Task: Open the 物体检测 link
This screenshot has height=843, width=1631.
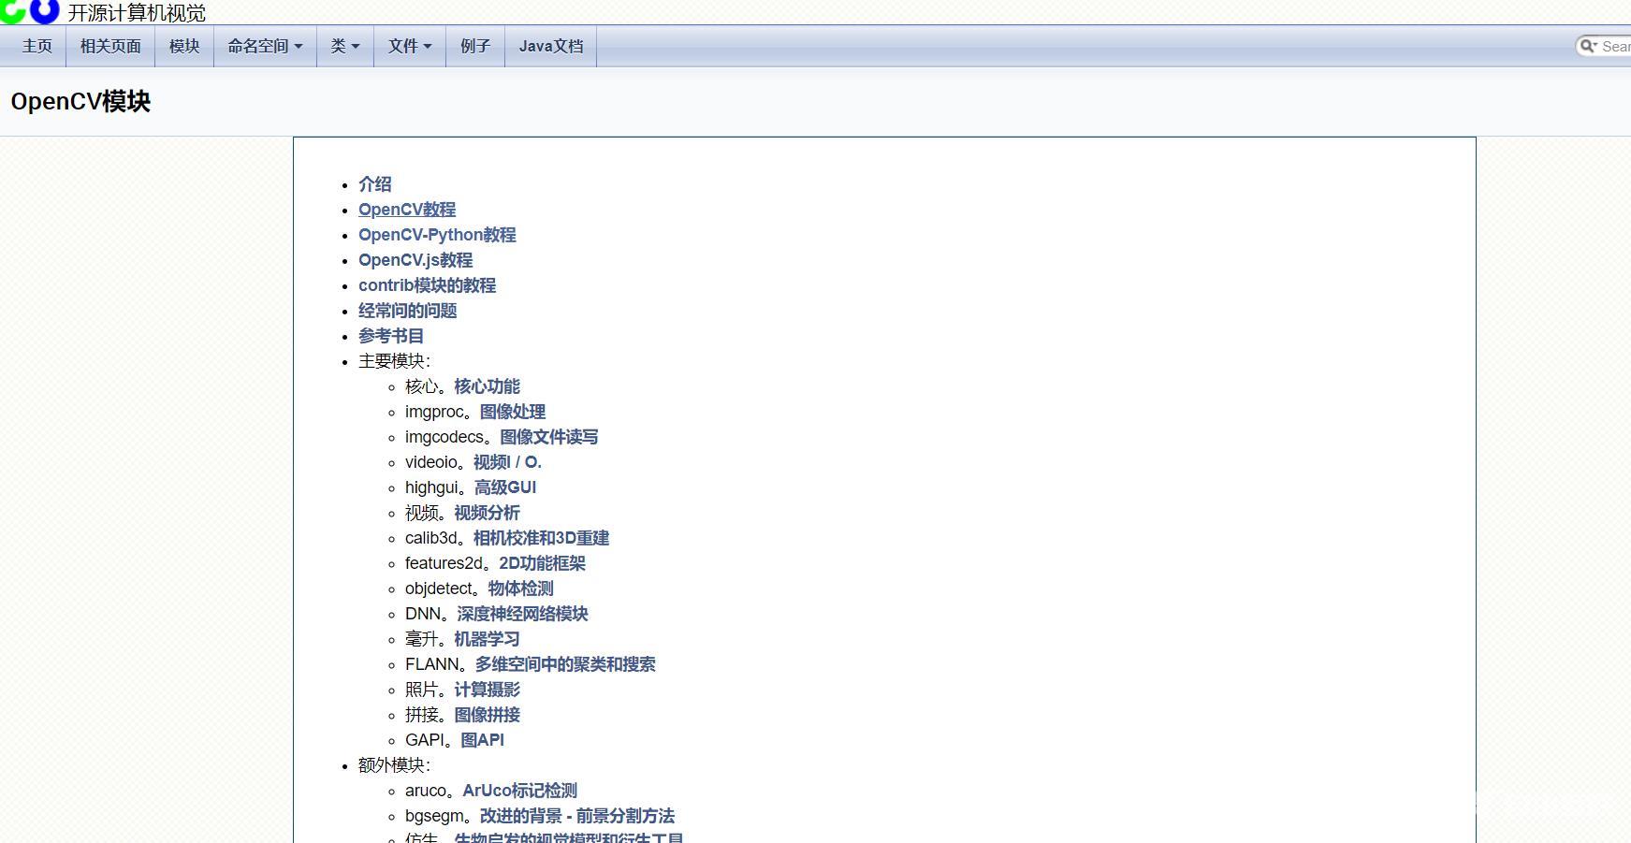Action: tap(521, 589)
